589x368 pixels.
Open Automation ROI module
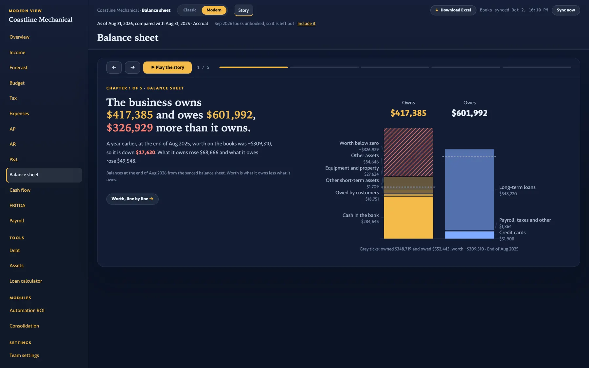pos(44,310)
